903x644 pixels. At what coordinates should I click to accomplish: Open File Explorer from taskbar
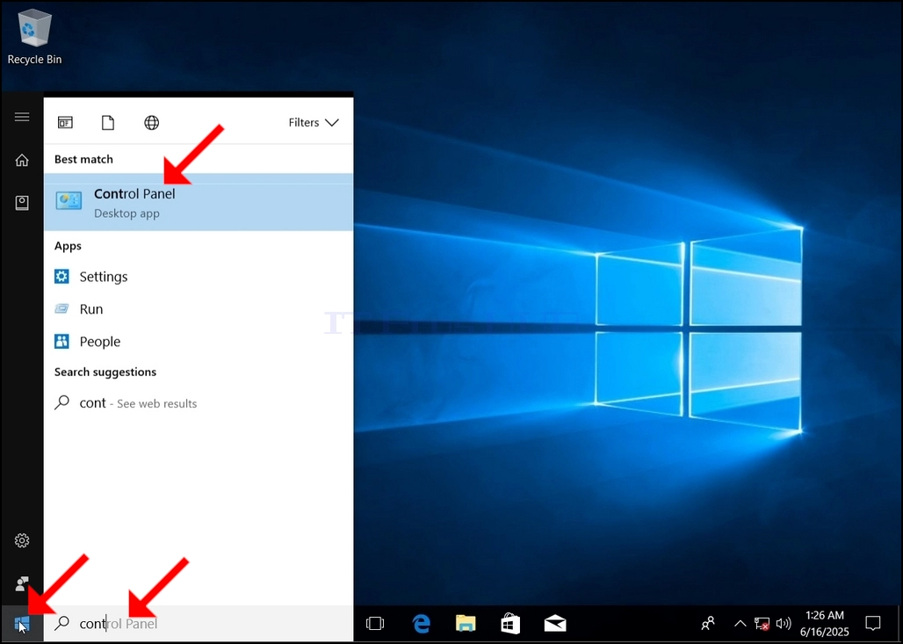click(x=466, y=623)
